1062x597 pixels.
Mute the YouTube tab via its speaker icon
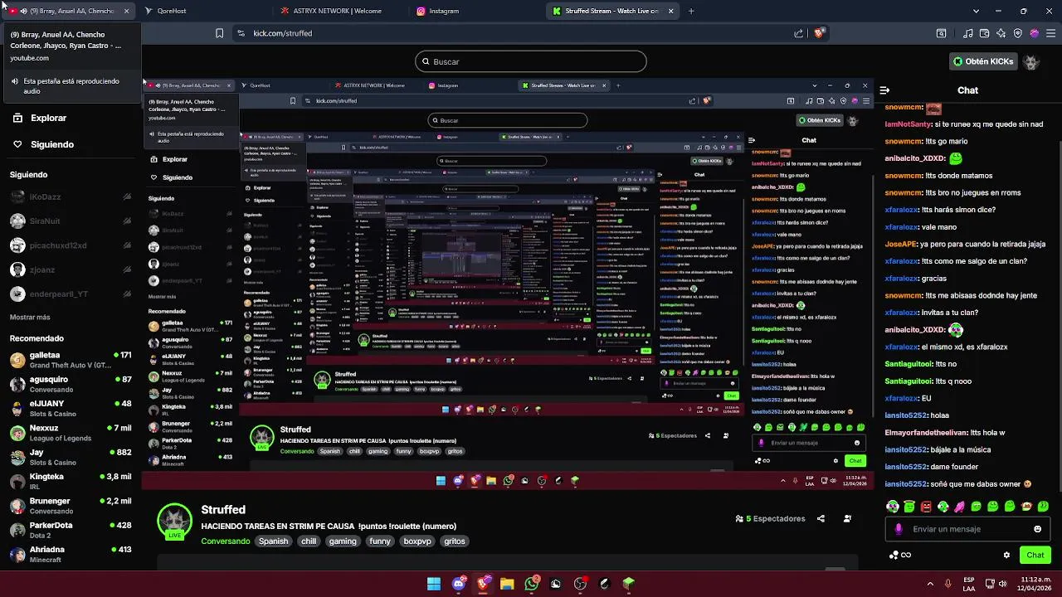(22, 11)
